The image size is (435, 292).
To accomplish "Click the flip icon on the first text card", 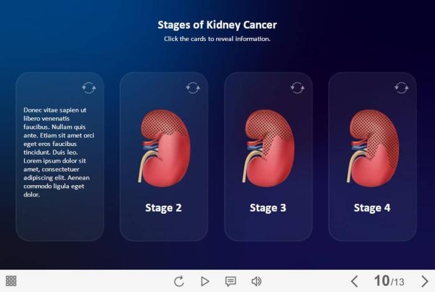I will tap(89, 88).
